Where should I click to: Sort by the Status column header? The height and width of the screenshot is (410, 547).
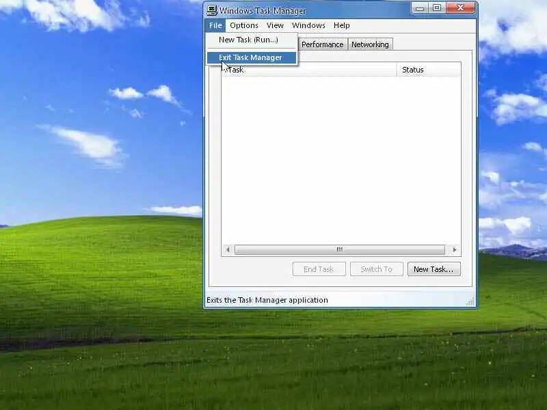(429, 70)
